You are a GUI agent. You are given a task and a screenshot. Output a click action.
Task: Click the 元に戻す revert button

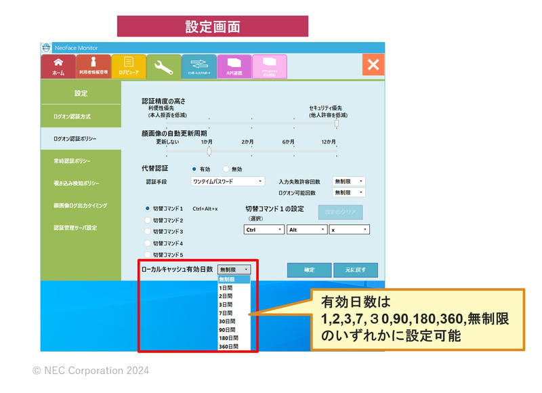click(x=355, y=270)
